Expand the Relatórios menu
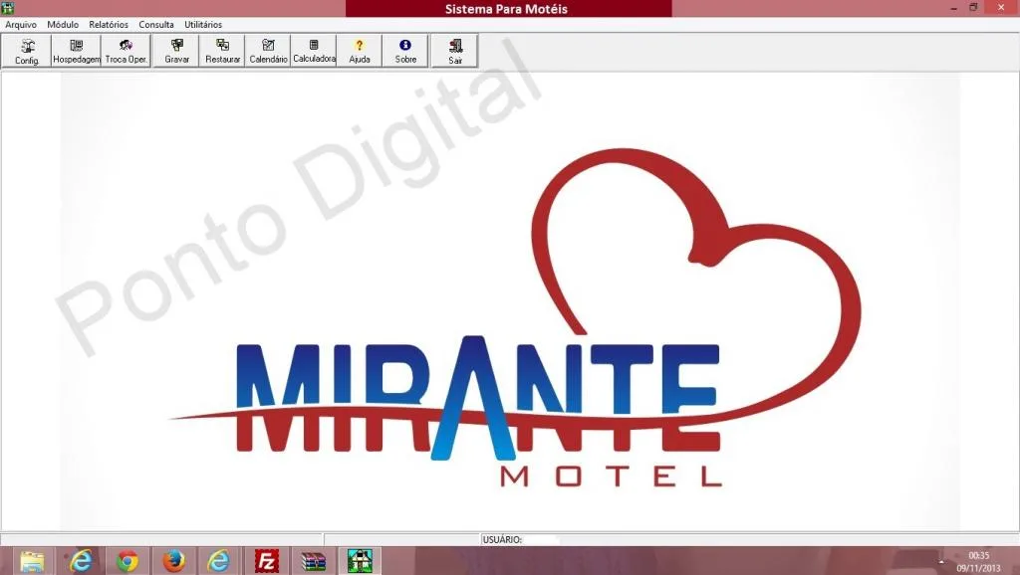This screenshot has height=575, width=1020. 109,25
